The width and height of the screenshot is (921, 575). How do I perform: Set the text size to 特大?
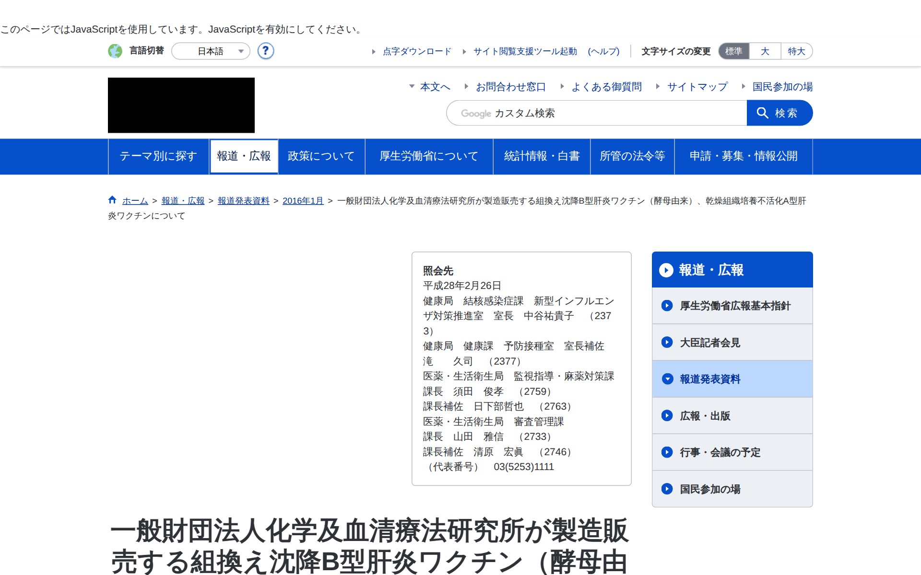click(x=796, y=51)
